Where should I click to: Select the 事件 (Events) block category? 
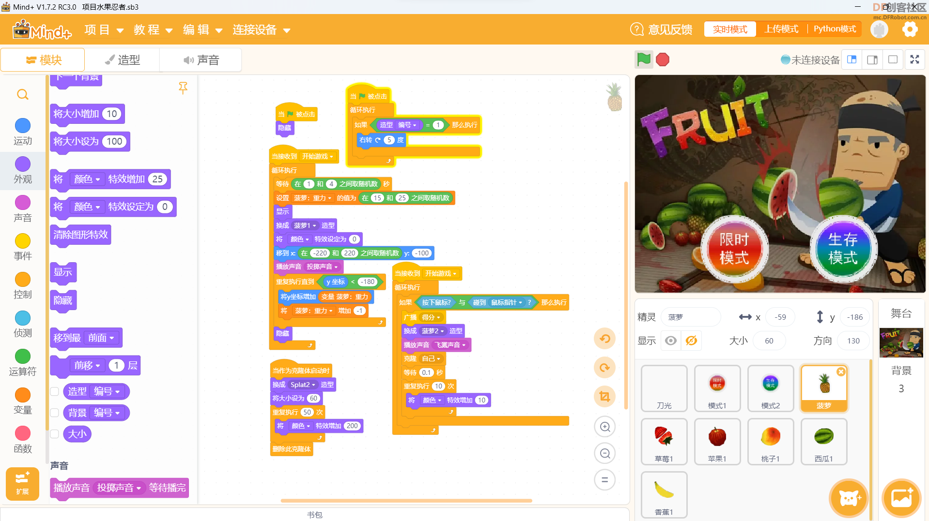pos(23,247)
